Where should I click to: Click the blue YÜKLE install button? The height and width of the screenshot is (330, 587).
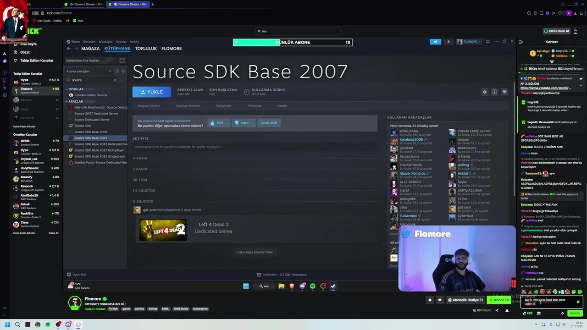[x=152, y=92]
